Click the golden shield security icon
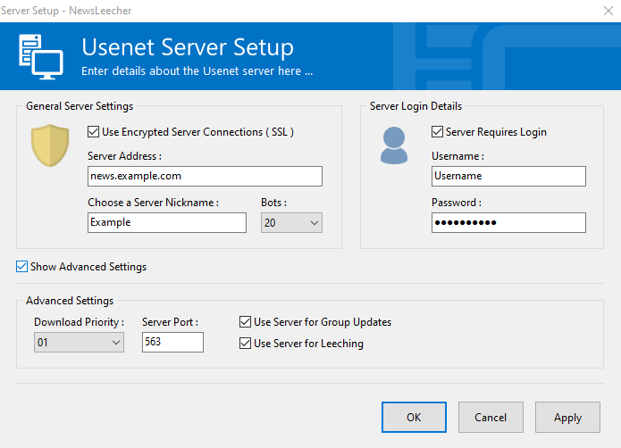The width and height of the screenshot is (621, 448). coord(50,145)
